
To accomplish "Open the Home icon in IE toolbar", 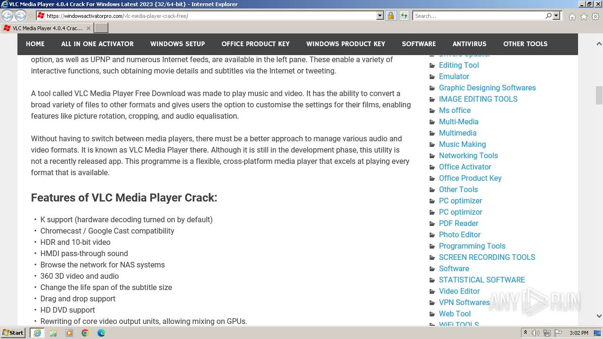I will tap(572, 16).
